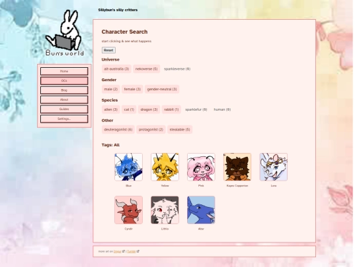357x267 pixels.
Task: Go to the Blog page
Action: coord(64,90)
